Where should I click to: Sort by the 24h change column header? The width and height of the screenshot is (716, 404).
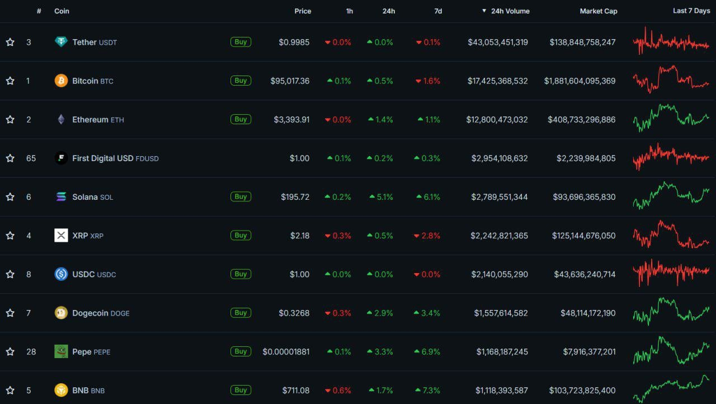tap(389, 11)
